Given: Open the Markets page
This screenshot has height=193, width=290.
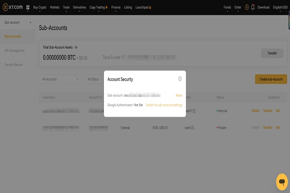Looking at the screenshot, I should pos(55,7).
